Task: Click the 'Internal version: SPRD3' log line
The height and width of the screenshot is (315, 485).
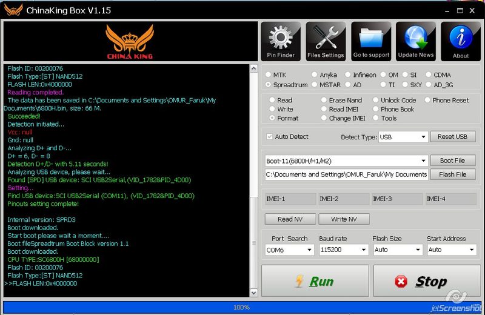Action: pyautogui.click(x=41, y=219)
